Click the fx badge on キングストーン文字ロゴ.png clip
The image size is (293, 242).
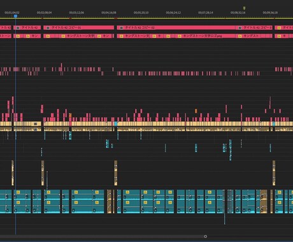[x=180, y=36]
